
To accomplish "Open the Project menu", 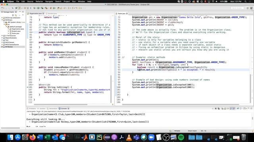I will tap(67, 2).
